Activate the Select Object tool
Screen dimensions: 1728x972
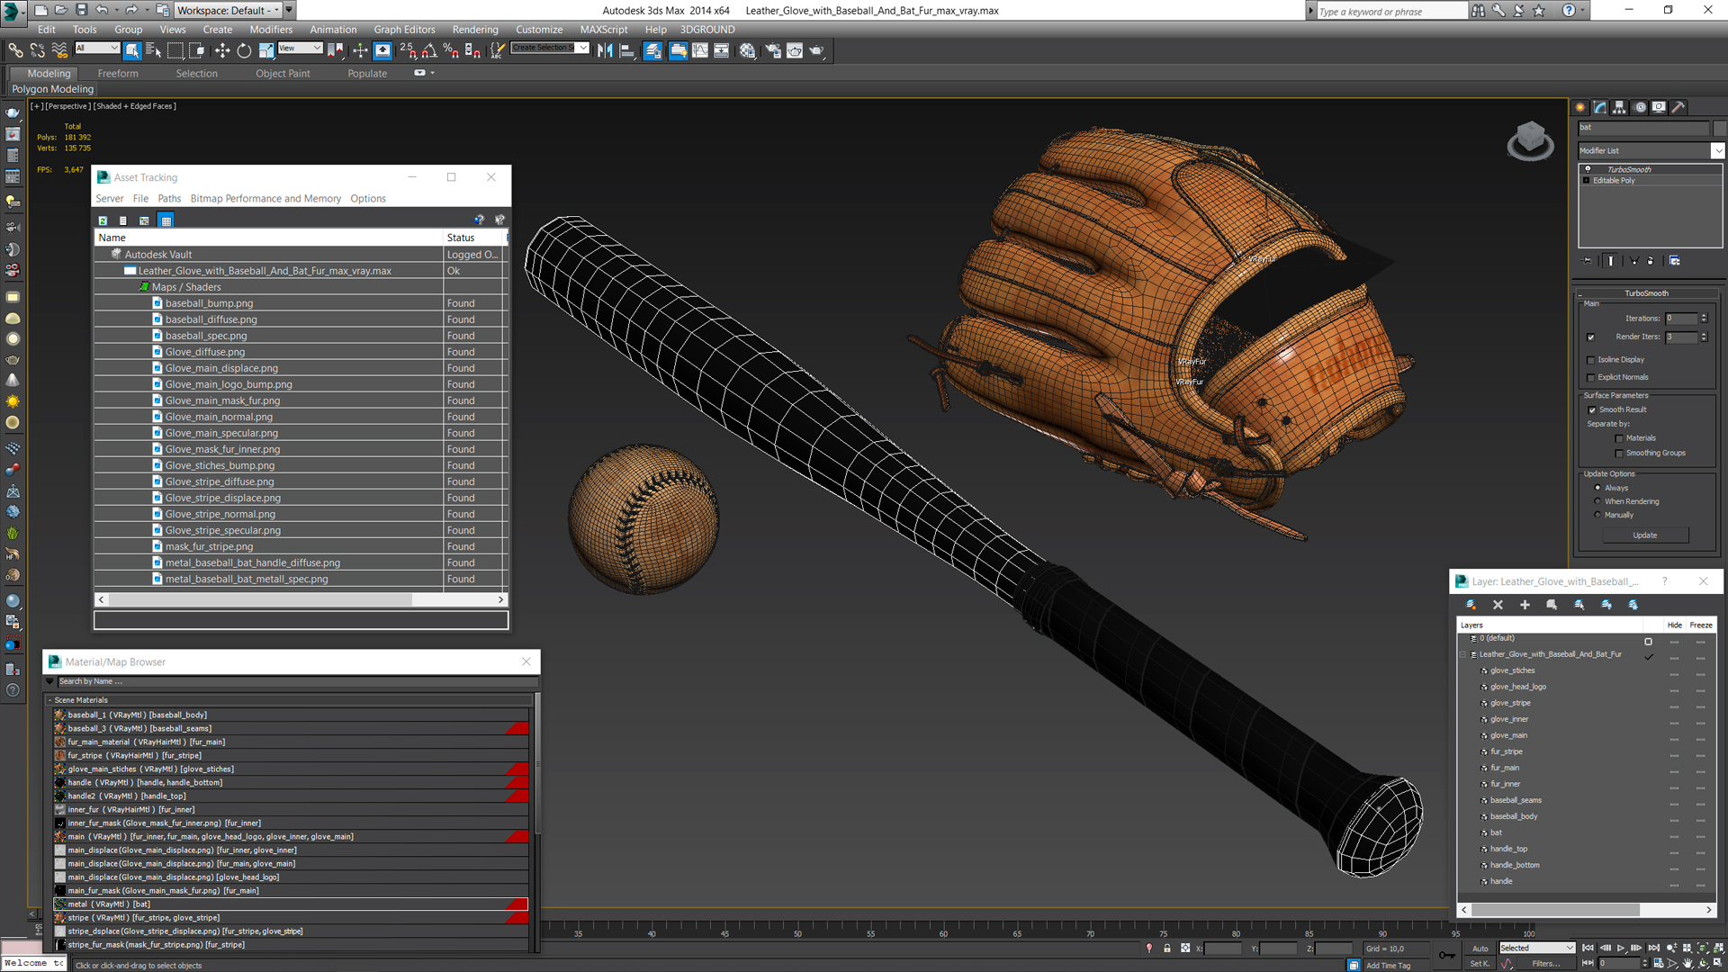point(132,50)
